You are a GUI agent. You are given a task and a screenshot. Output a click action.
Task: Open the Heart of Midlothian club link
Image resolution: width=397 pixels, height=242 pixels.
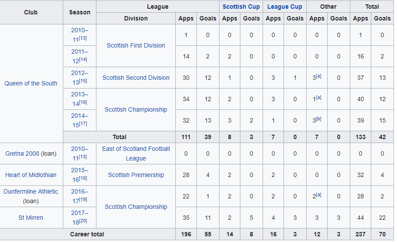[x=31, y=175]
